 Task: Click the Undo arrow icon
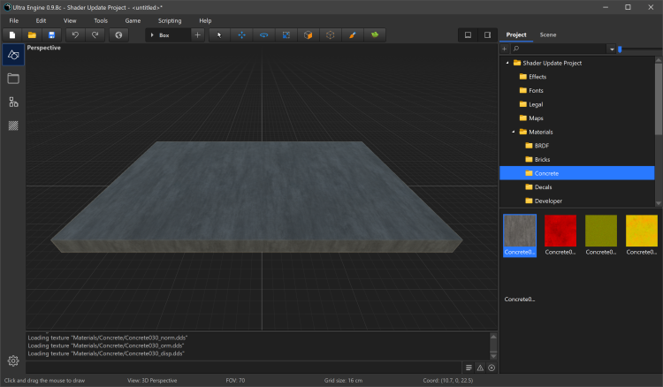75,35
